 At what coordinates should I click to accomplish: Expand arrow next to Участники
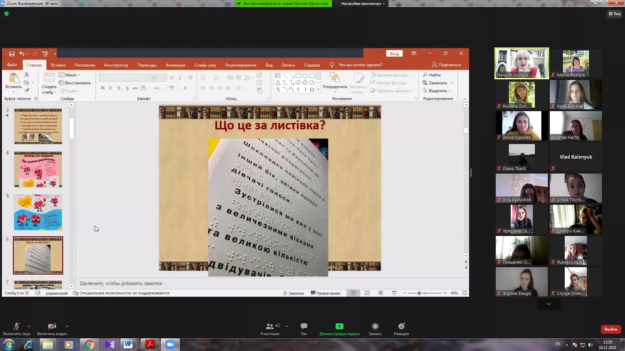[287, 326]
